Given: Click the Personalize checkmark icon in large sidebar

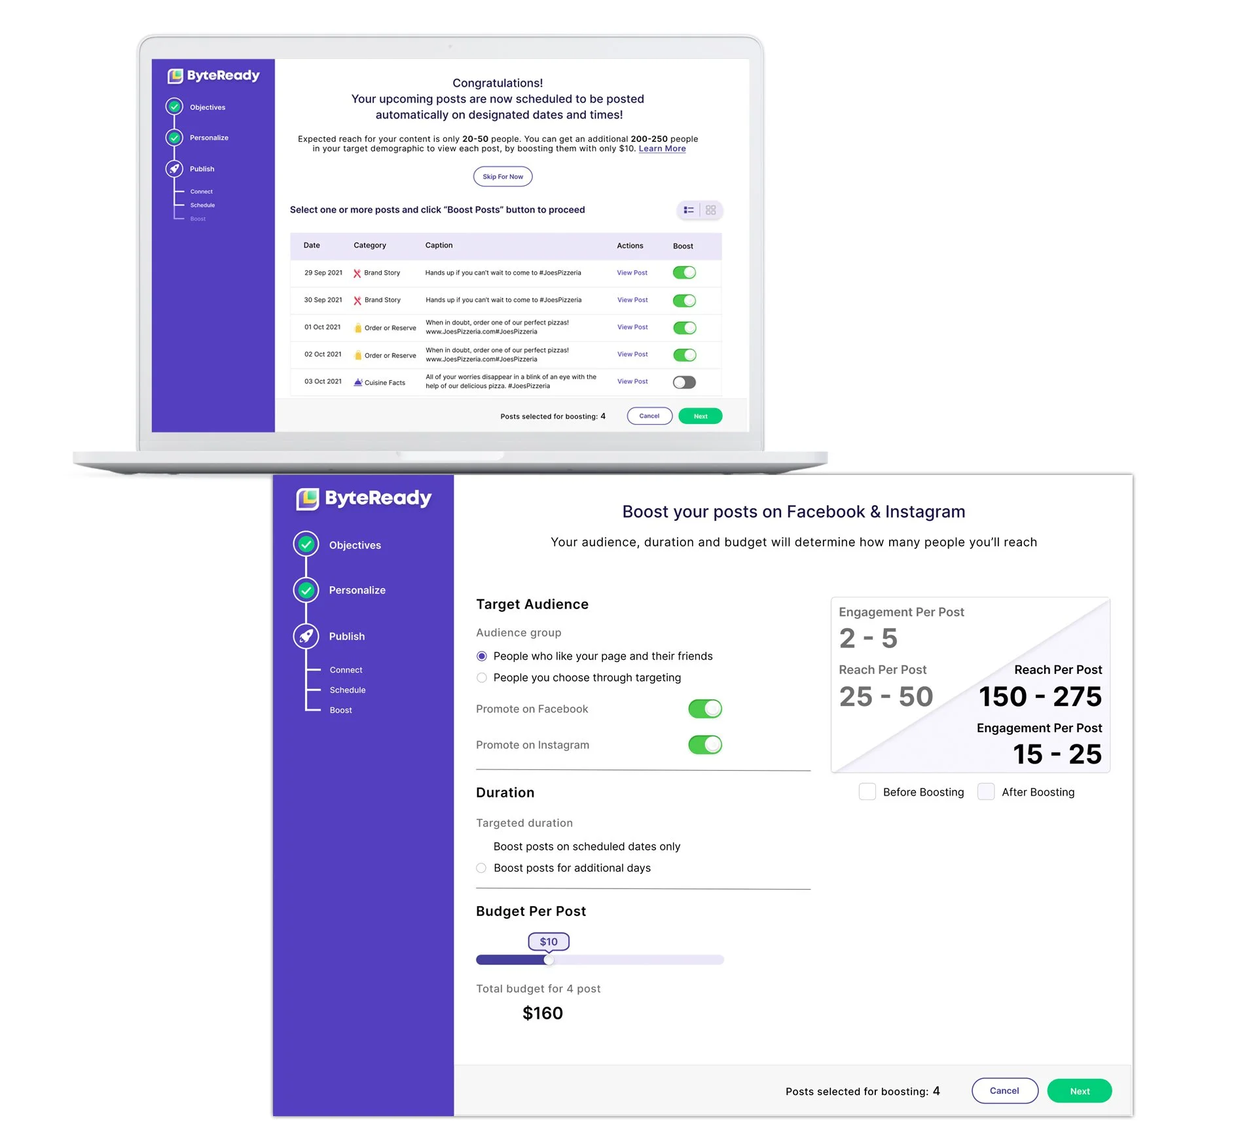Looking at the screenshot, I should tap(306, 590).
